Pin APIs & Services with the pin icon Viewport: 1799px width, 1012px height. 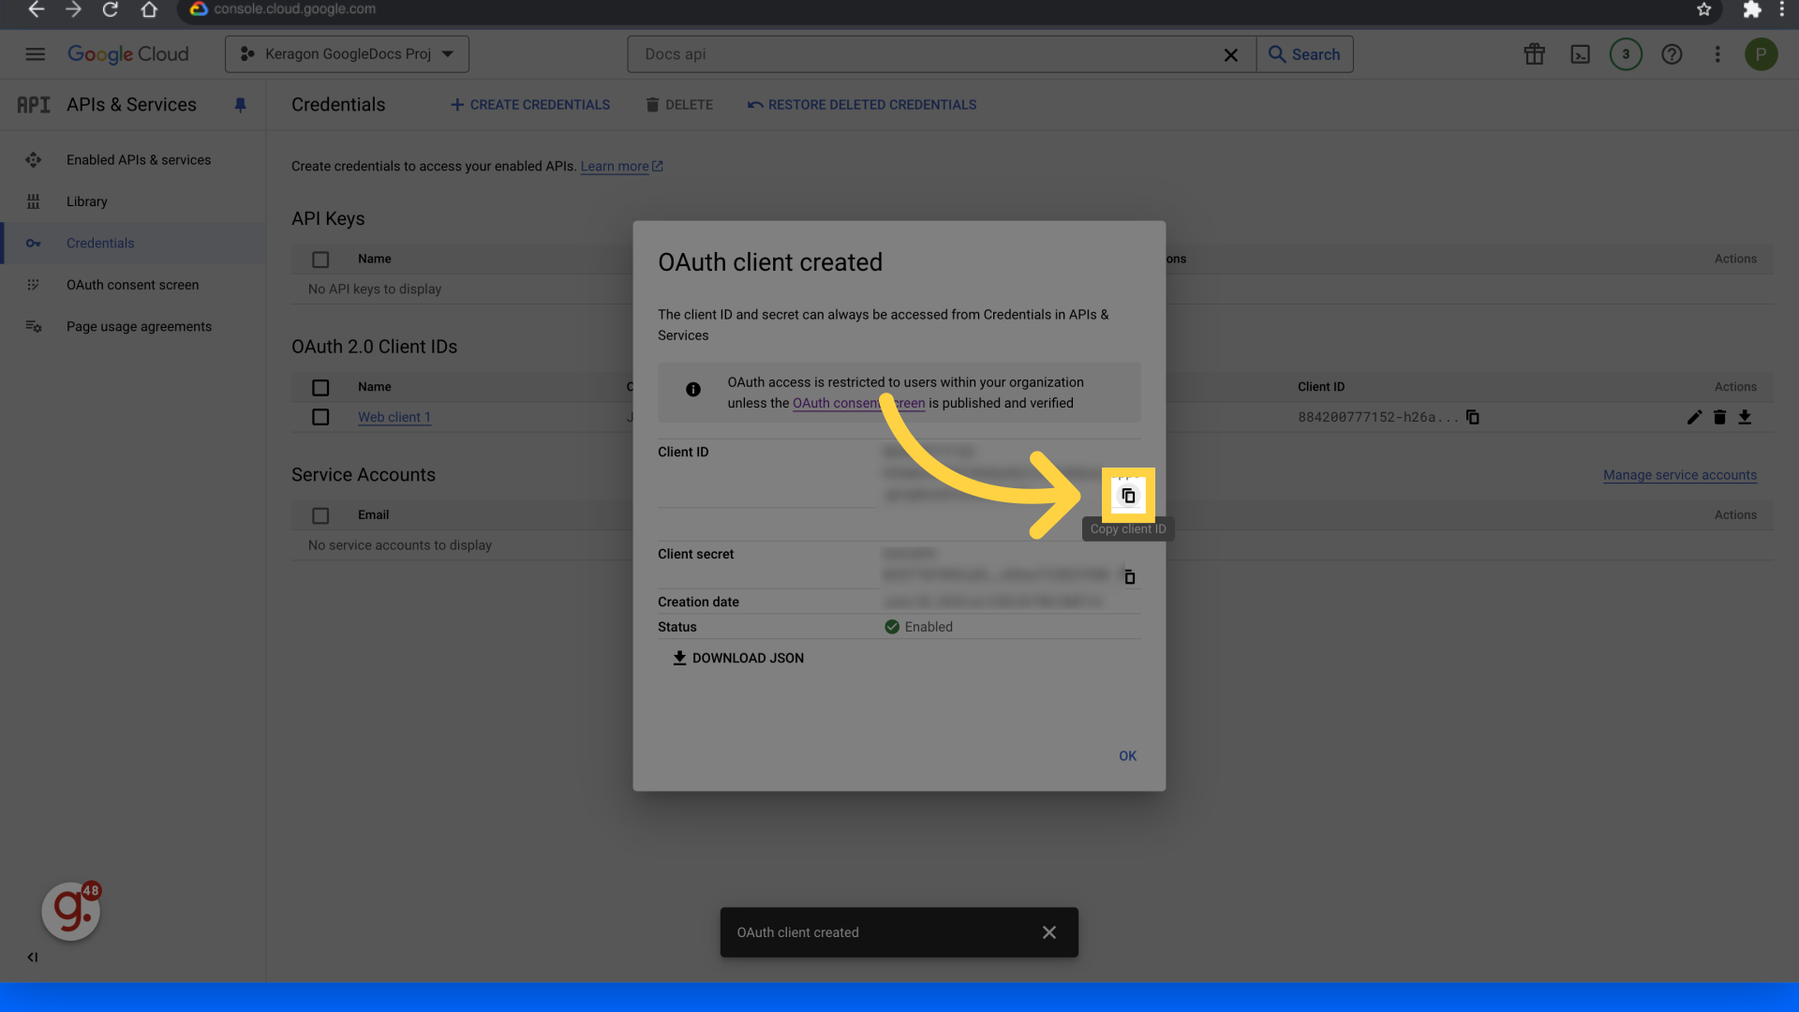pyautogui.click(x=240, y=105)
